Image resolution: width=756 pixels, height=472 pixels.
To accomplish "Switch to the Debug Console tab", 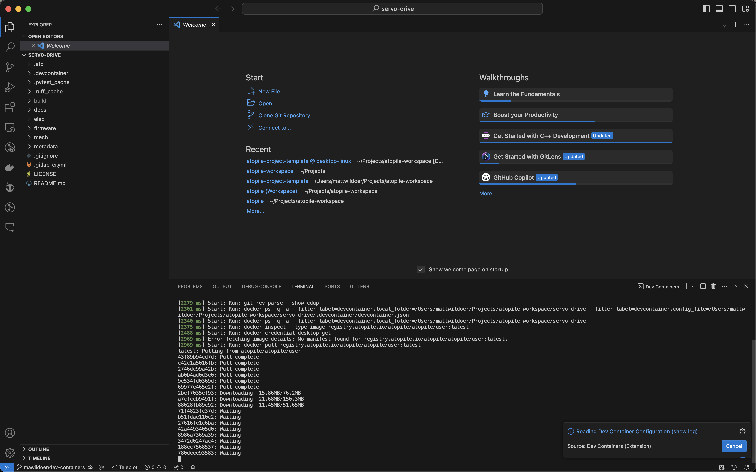I will coord(261,286).
